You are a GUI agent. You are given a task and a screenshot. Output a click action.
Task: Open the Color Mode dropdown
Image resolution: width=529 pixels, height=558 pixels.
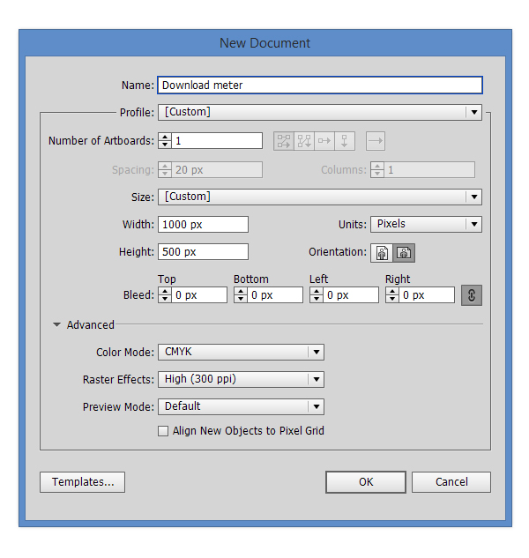[x=241, y=353]
